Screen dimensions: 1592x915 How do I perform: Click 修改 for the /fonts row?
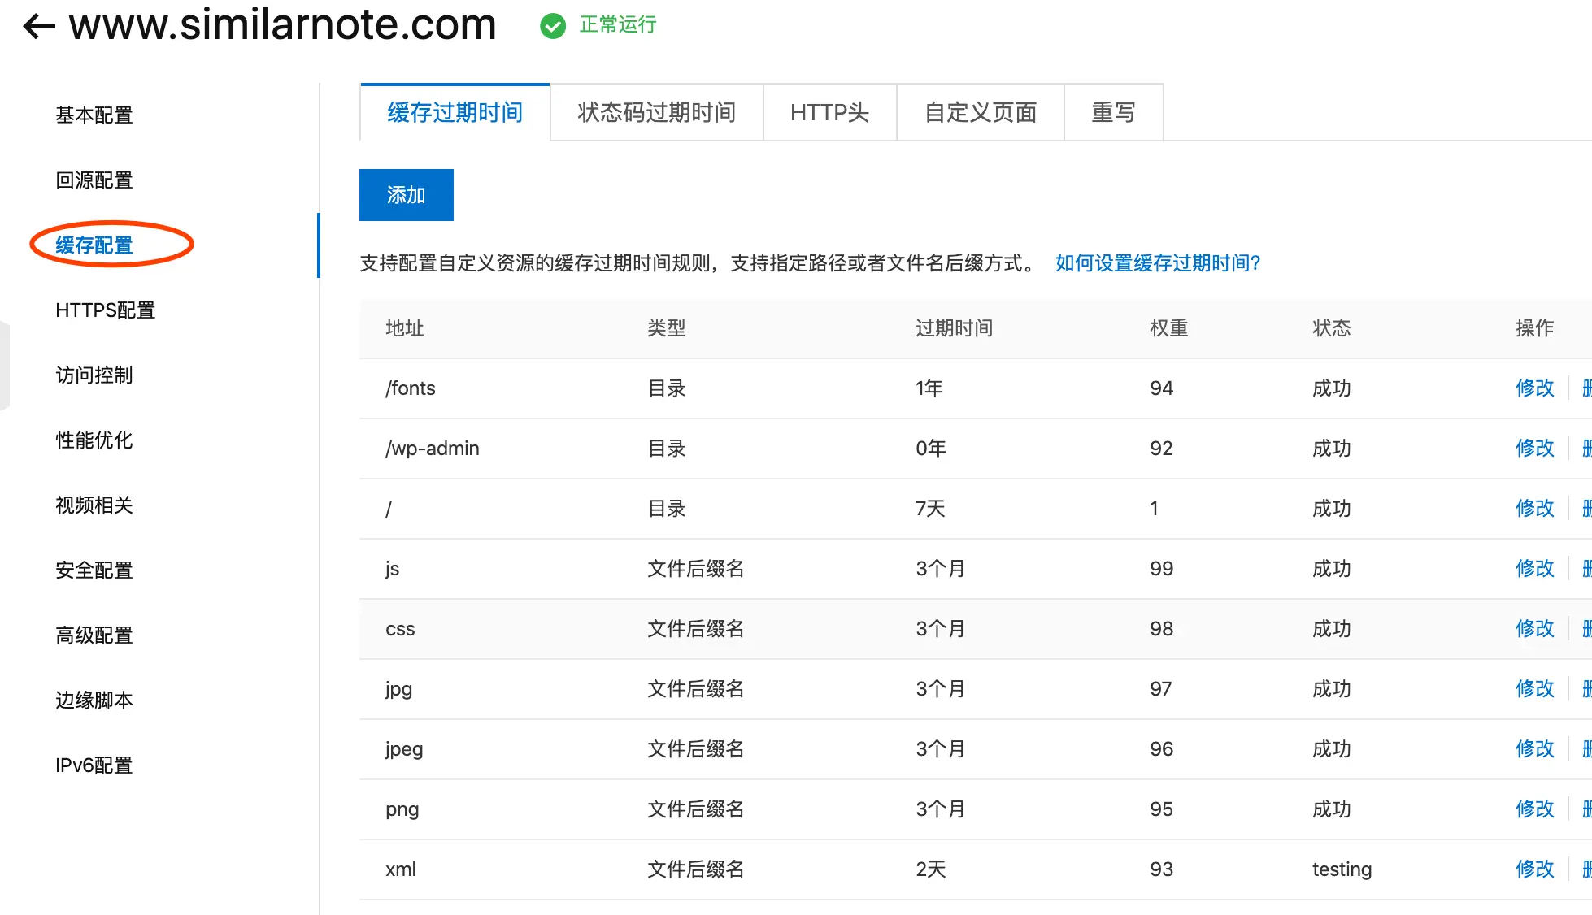[x=1534, y=388]
